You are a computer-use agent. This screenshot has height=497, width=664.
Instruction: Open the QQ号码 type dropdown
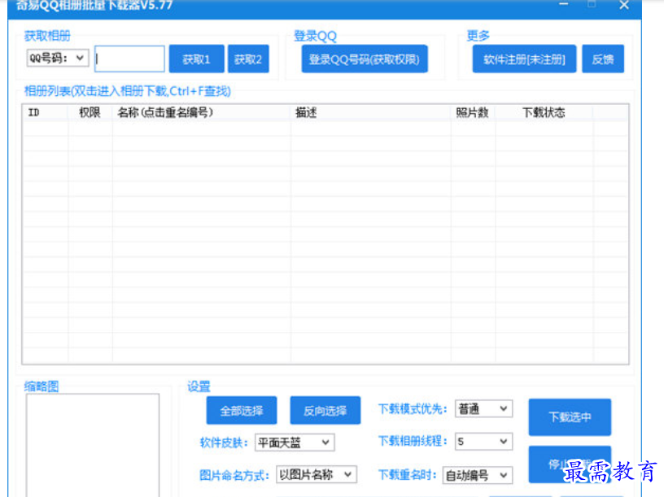[58, 58]
